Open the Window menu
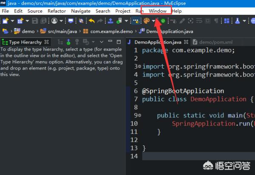This screenshot has width=255, height=175. click(x=158, y=11)
